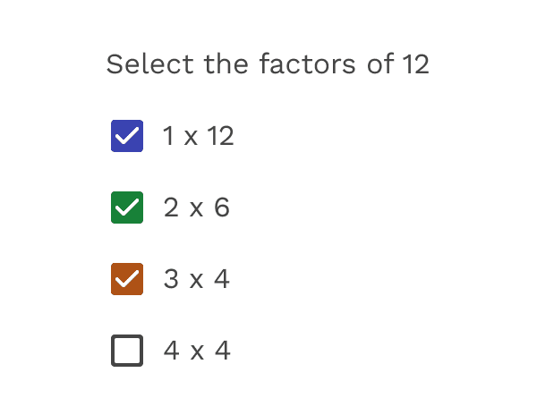Screen dimensions: 537x415
Task: Uncheck the green 2 x 6 checkbox
Action: click(127, 207)
